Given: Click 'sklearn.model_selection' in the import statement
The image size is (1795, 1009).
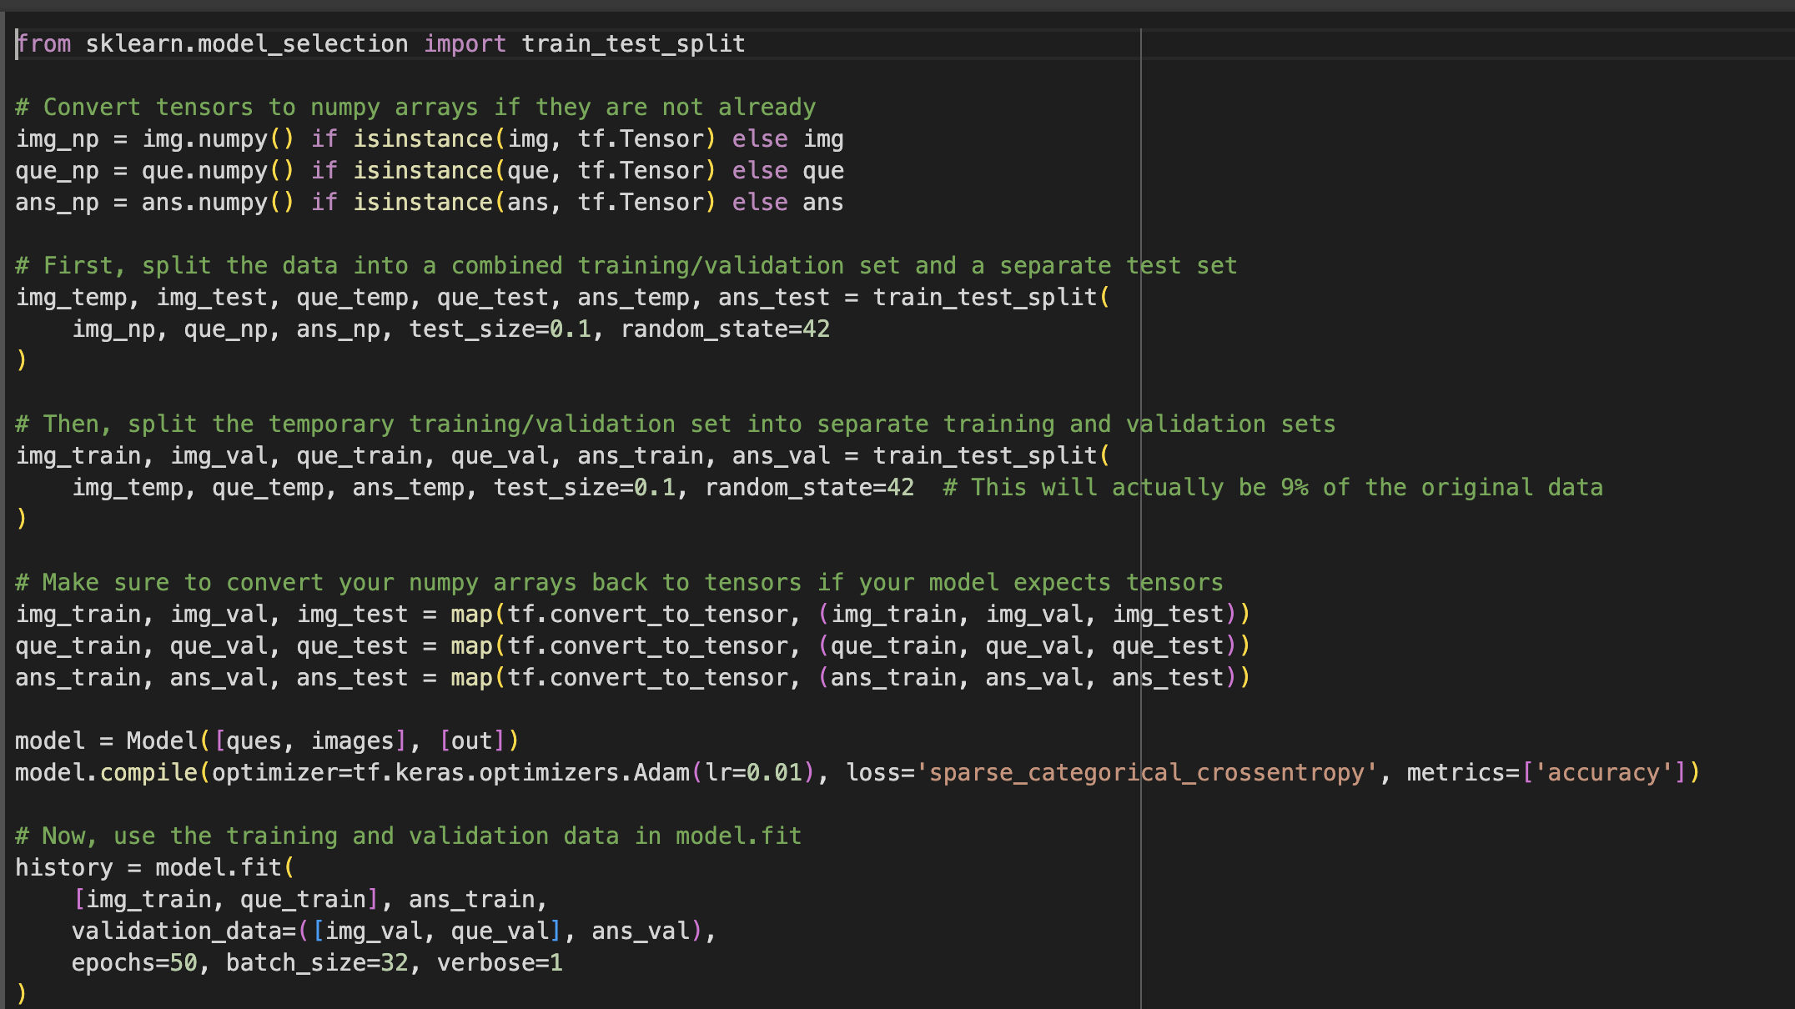Looking at the screenshot, I should click(247, 43).
